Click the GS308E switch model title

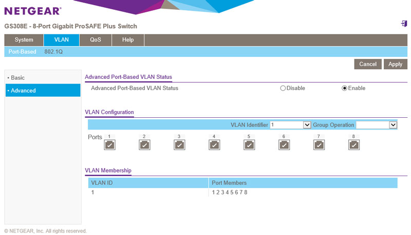pyautogui.click(x=70, y=27)
